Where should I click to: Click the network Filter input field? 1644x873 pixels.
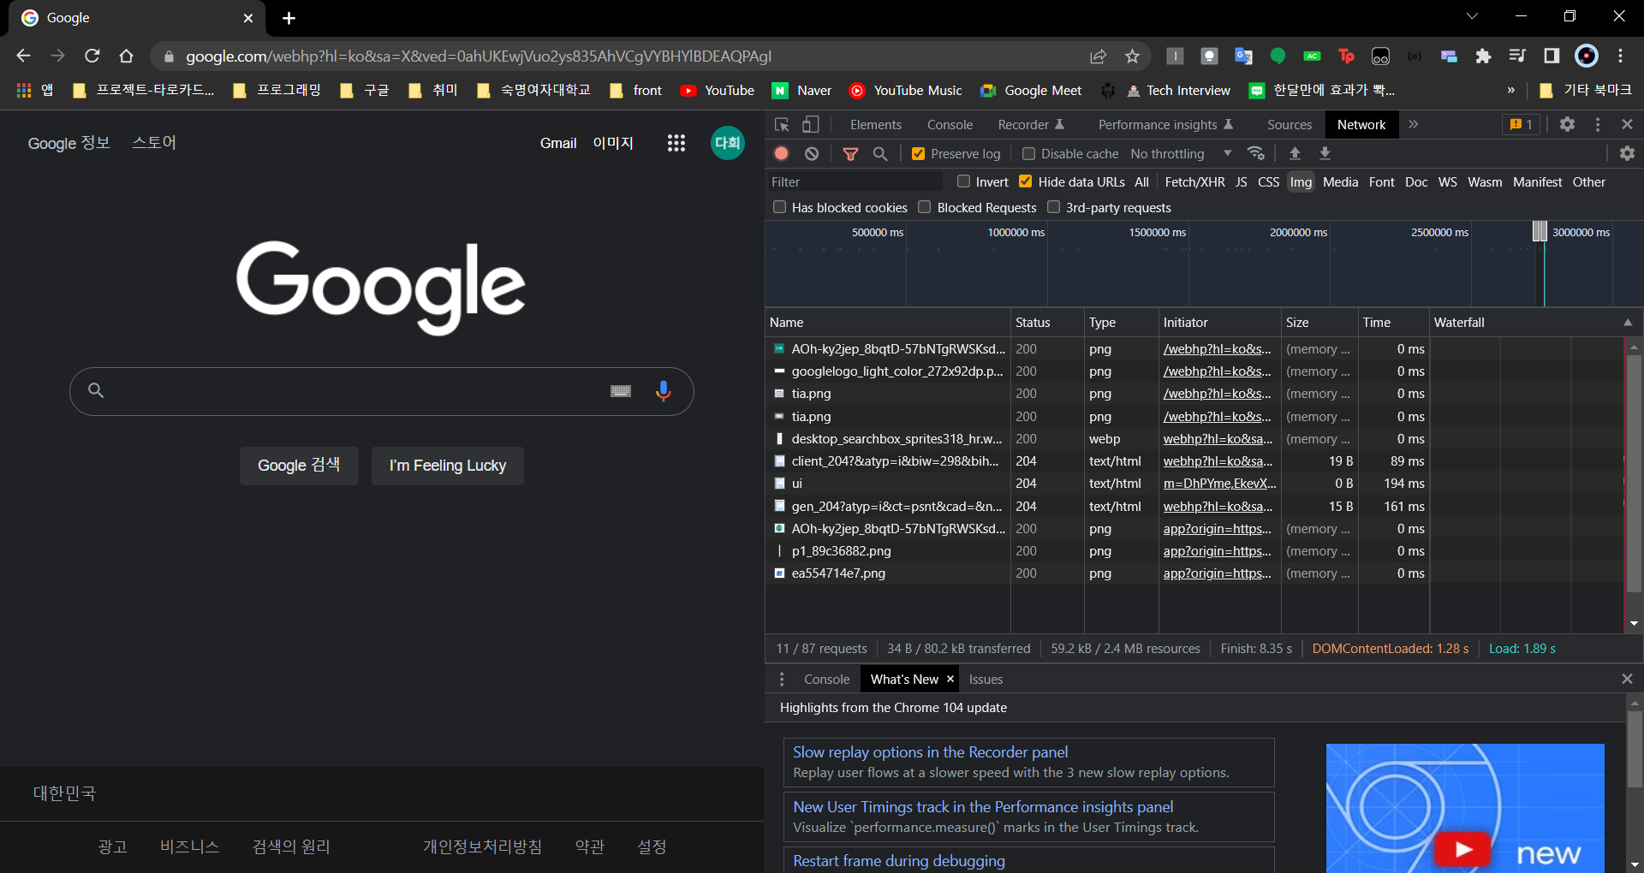point(854,181)
